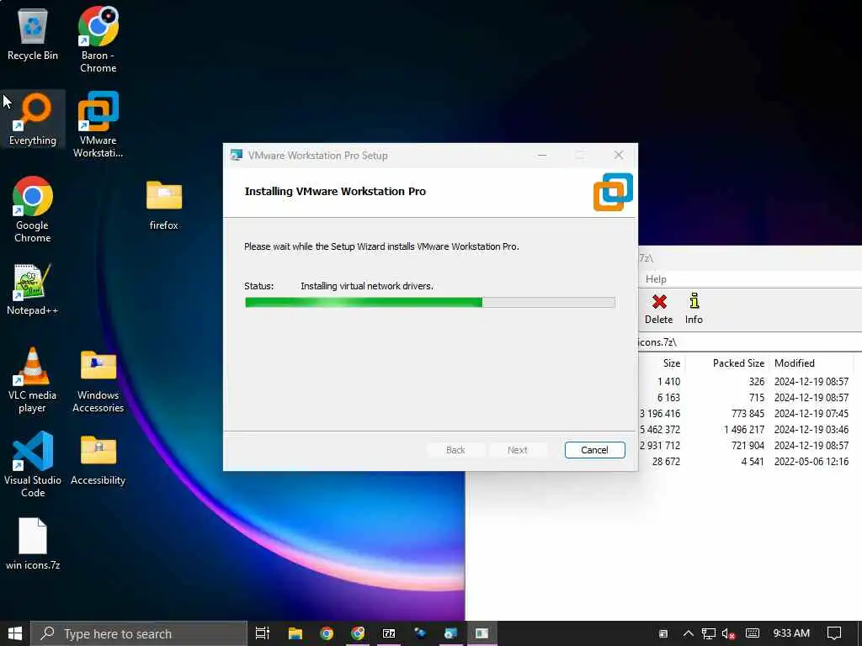Select the Visual Studio Code shortcut
This screenshot has height=646, width=862.
tap(33, 464)
